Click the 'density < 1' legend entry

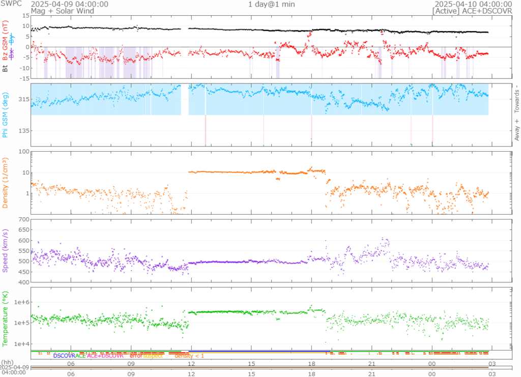[x=189, y=356]
